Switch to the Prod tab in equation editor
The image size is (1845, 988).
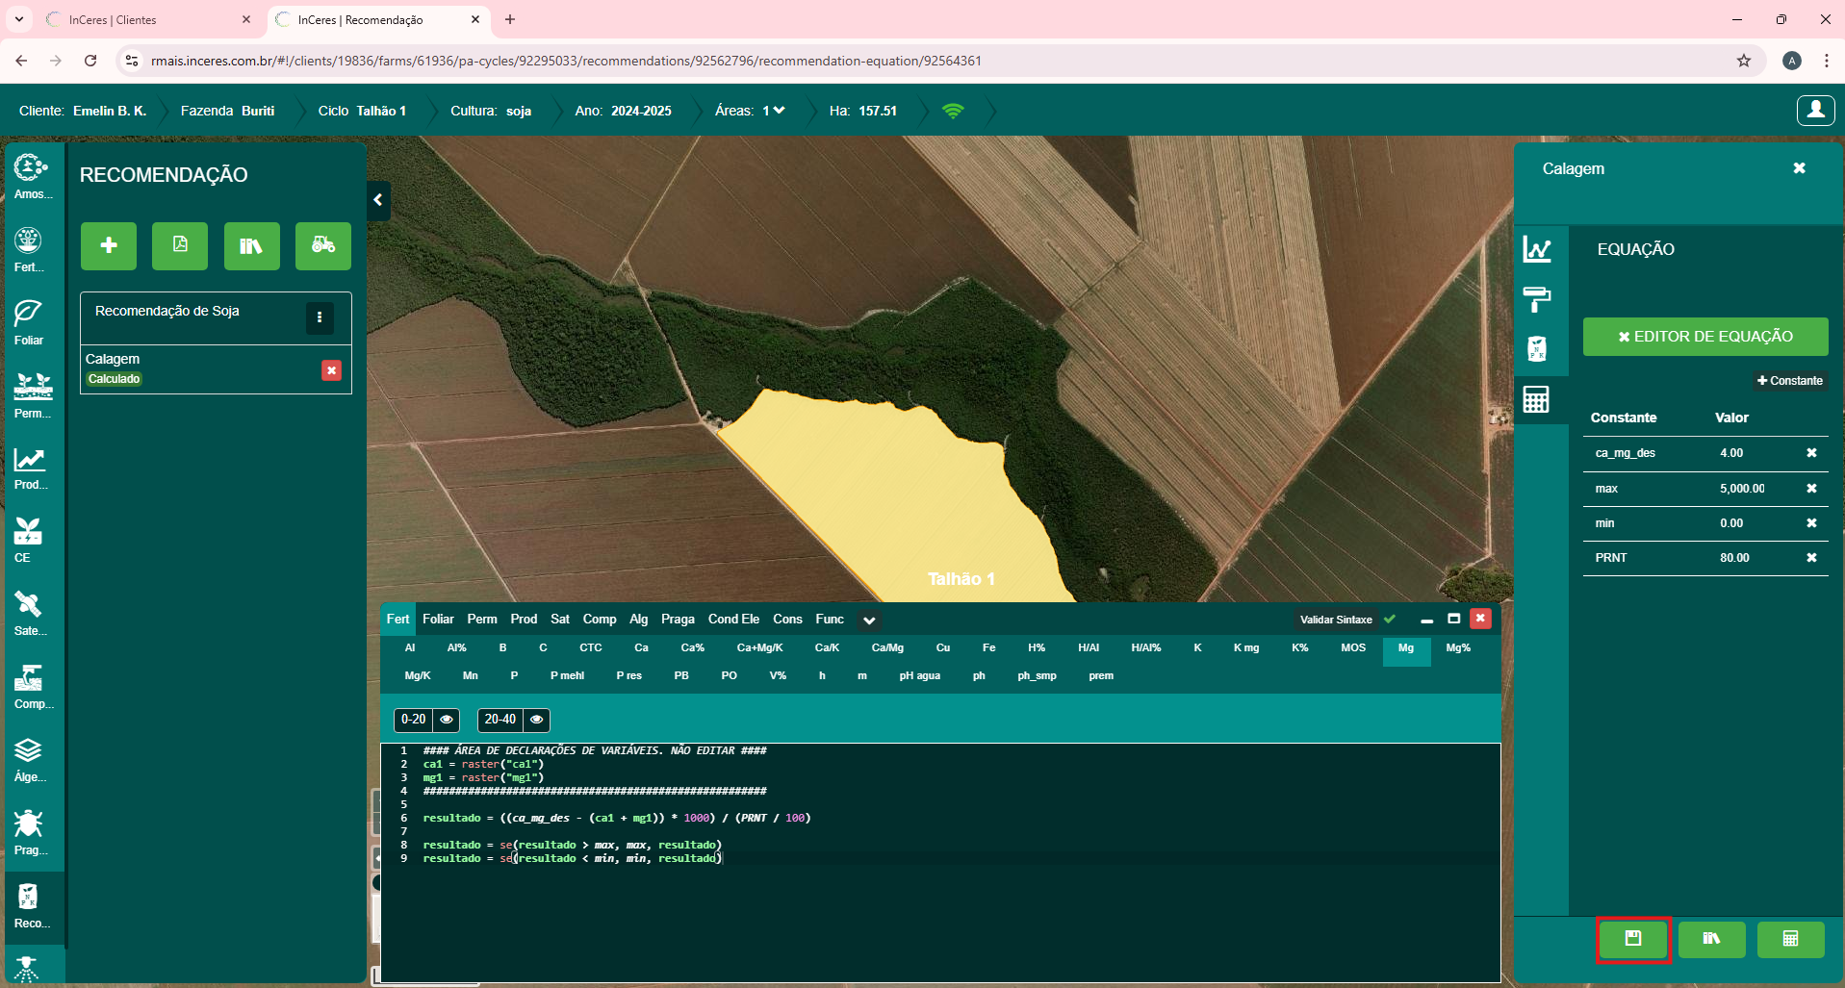(x=524, y=620)
